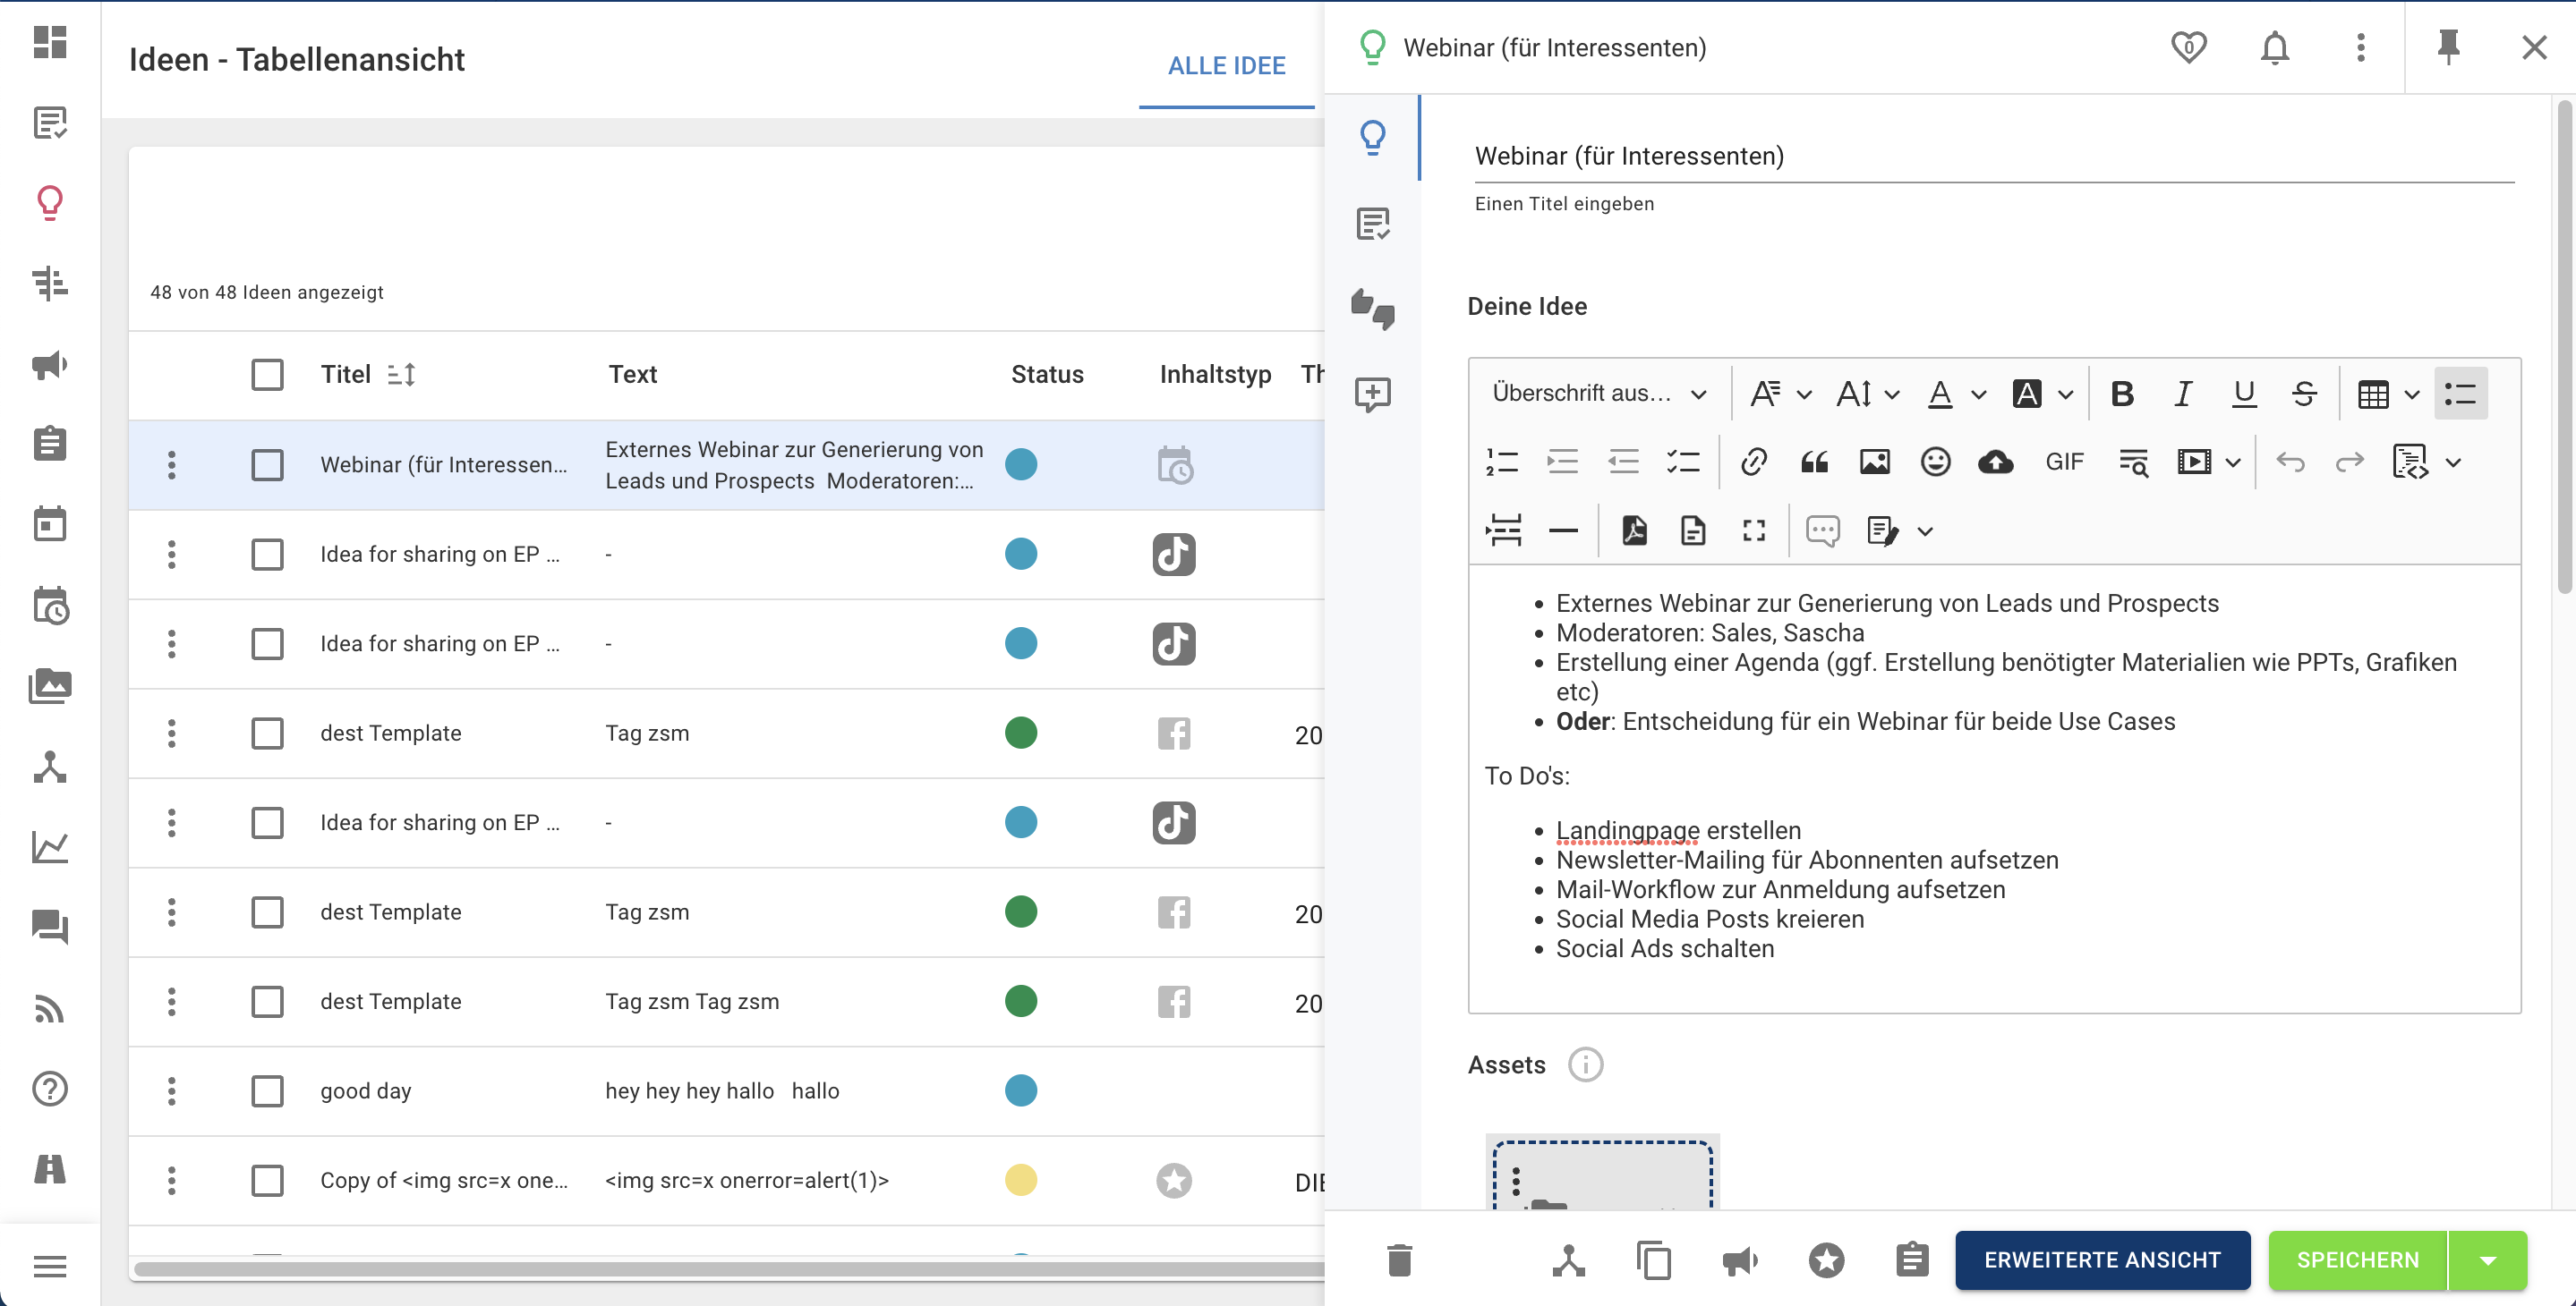Tick the checkbox for good day row
This screenshot has height=1306, width=2576.
point(267,1091)
